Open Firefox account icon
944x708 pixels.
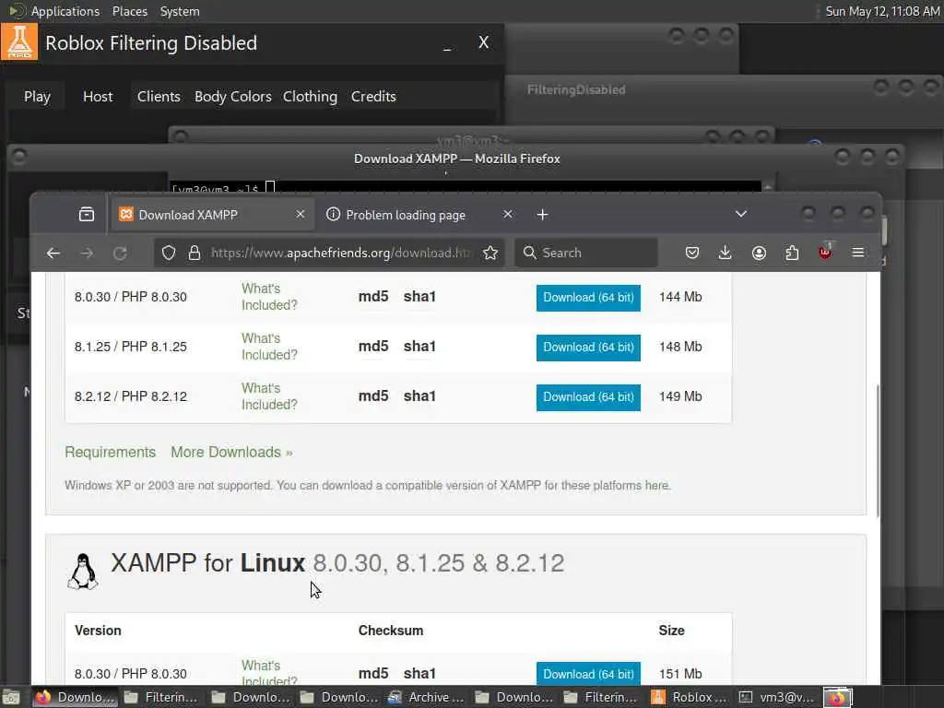[759, 253]
